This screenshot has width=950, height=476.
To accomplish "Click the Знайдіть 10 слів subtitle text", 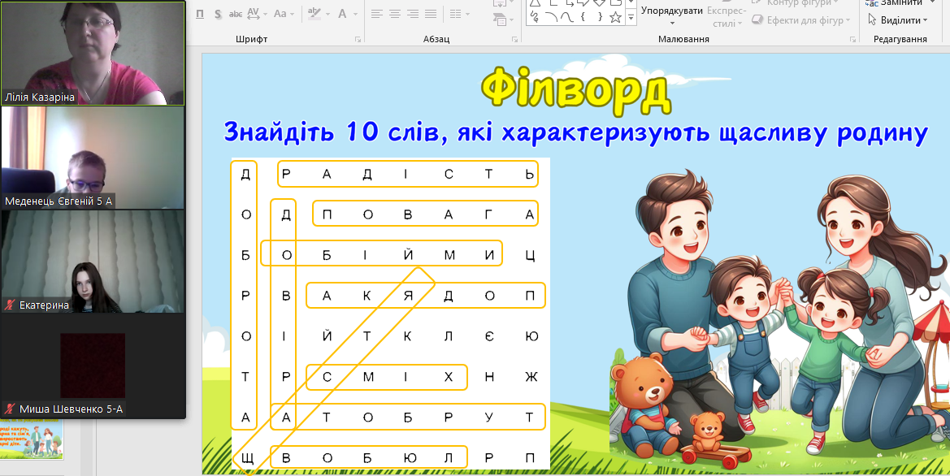I will pyautogui.click(x=575, y=132).
